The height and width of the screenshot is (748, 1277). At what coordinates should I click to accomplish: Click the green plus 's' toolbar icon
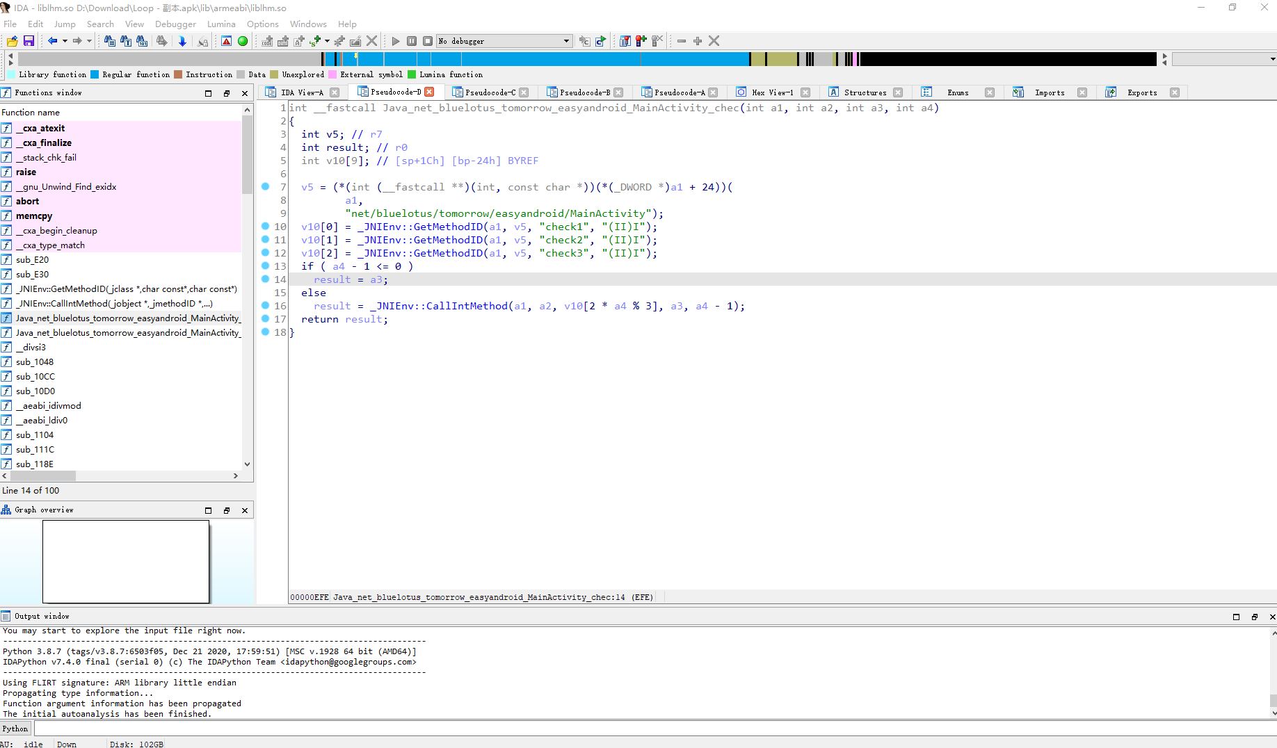(315, 41)
